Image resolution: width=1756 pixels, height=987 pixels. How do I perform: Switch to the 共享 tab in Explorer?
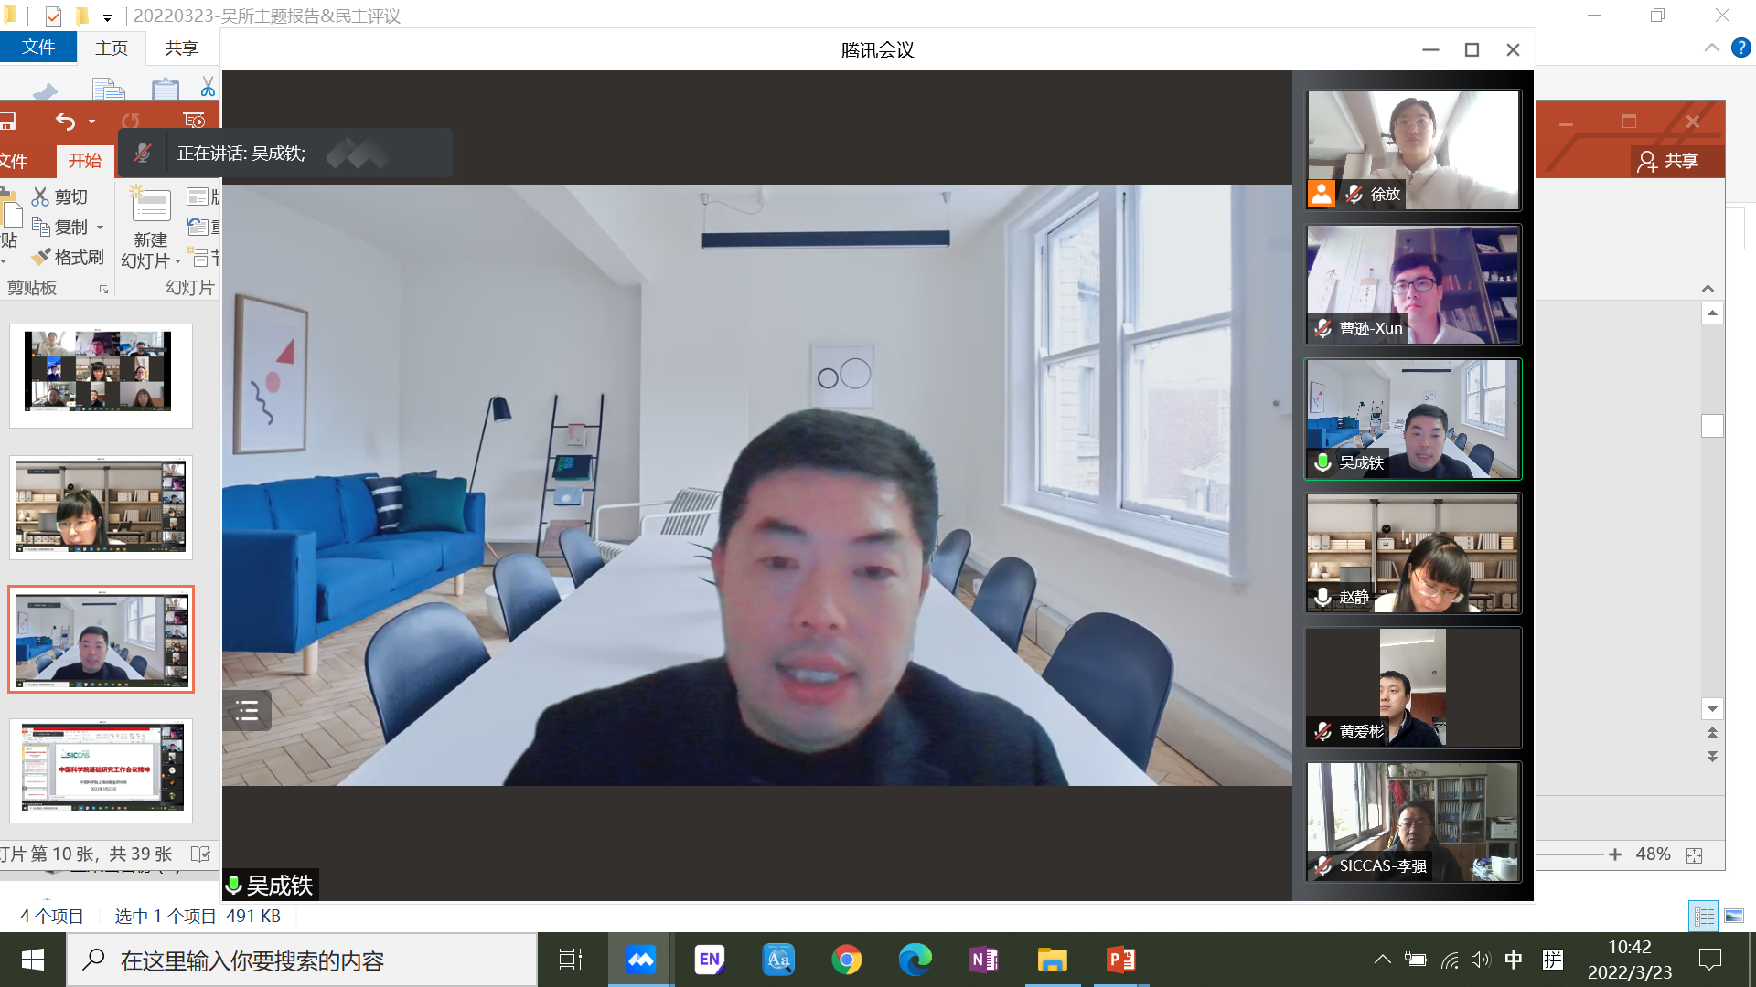[181, 48]
